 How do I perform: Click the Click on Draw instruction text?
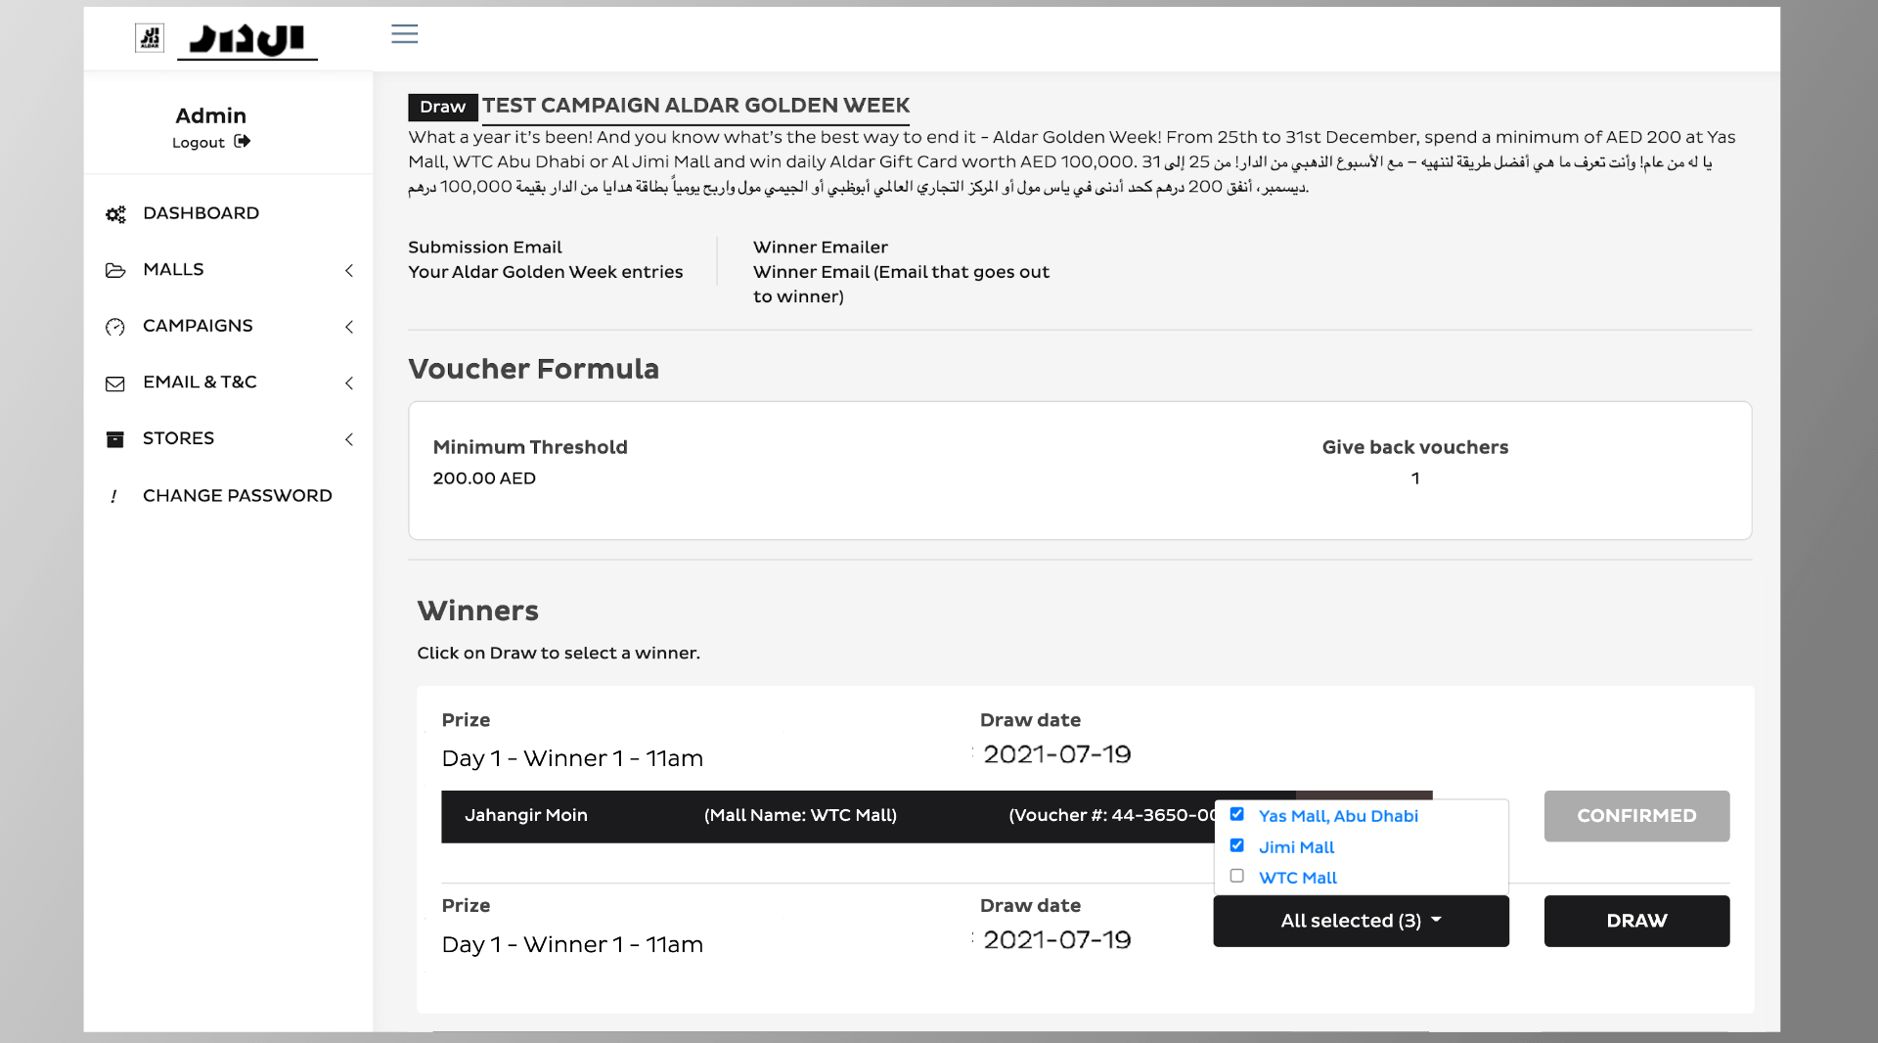(x=559, y=653)
